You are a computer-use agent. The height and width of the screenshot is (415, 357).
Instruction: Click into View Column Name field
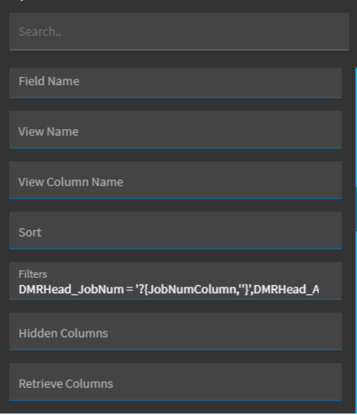pos(176,180)
